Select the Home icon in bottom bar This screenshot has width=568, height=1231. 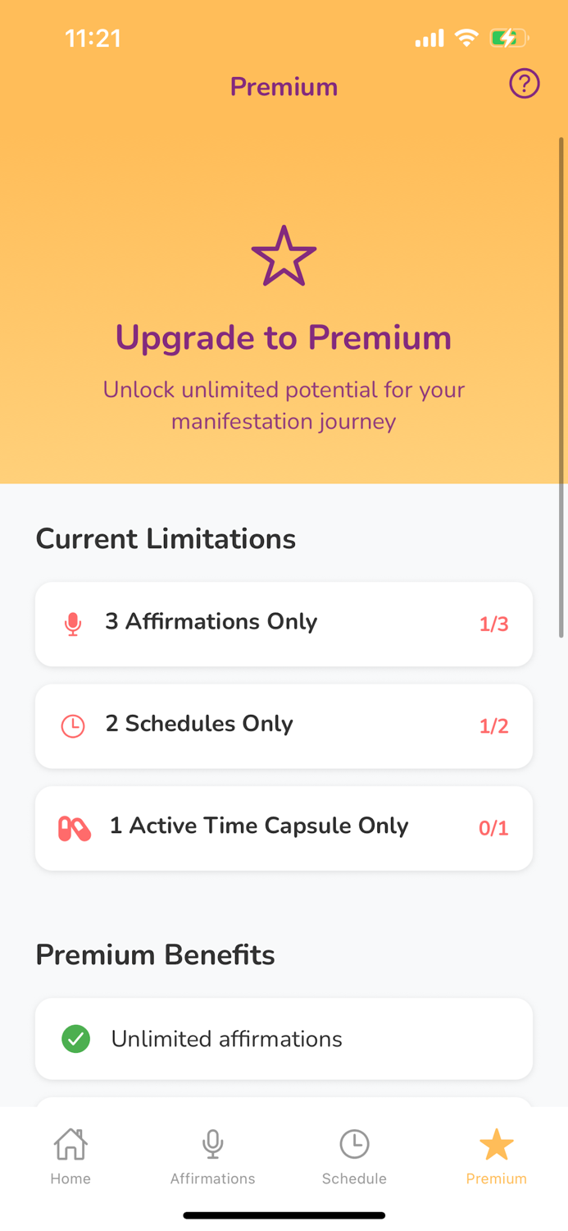[x=70, y=1143]
